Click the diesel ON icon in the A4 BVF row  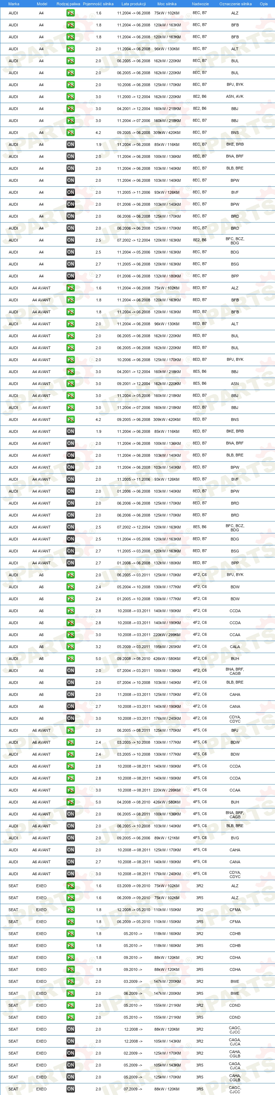(x=71, y=192)
